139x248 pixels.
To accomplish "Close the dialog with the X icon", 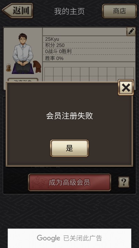I will (126, 88).
